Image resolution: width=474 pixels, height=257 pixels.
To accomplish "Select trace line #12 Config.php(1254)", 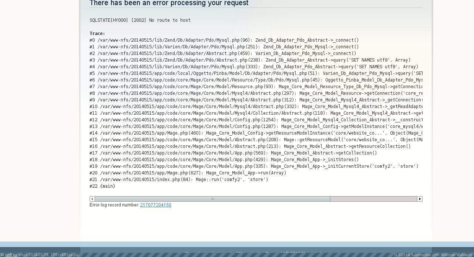I will [256, 120].
